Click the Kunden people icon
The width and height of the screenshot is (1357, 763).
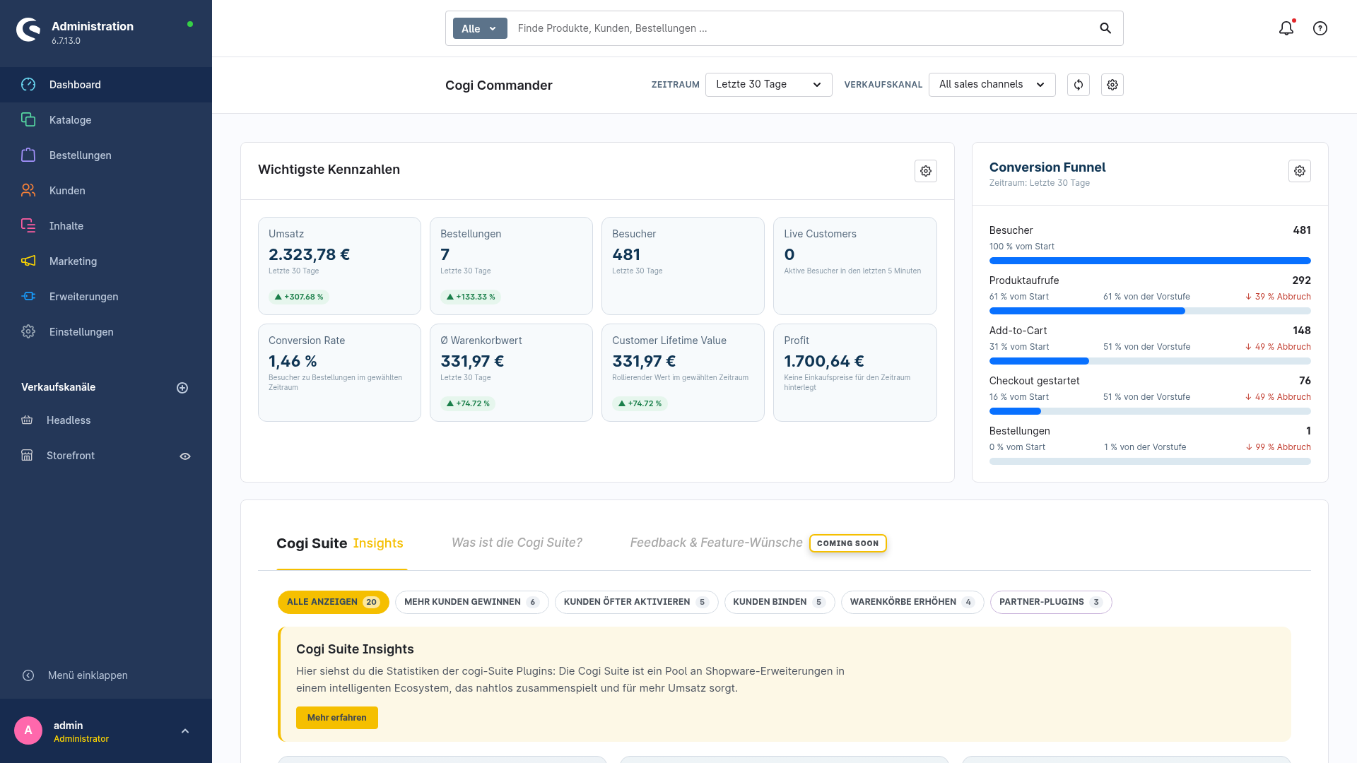pos(28,191)
